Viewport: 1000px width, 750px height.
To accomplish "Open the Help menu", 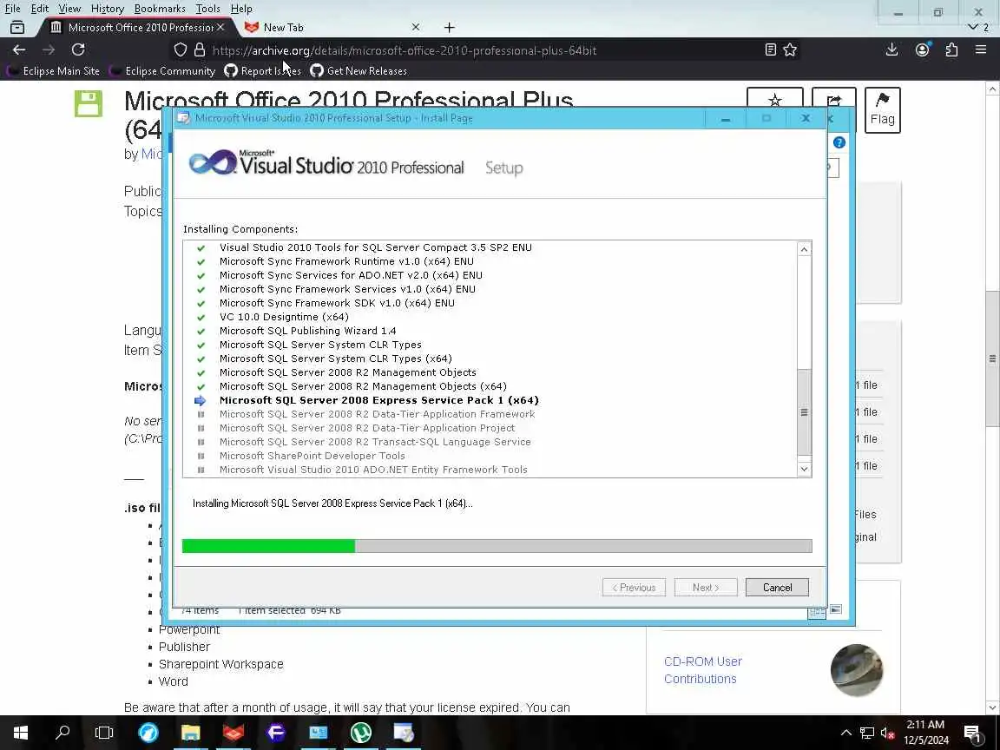I will pos(241,9).
